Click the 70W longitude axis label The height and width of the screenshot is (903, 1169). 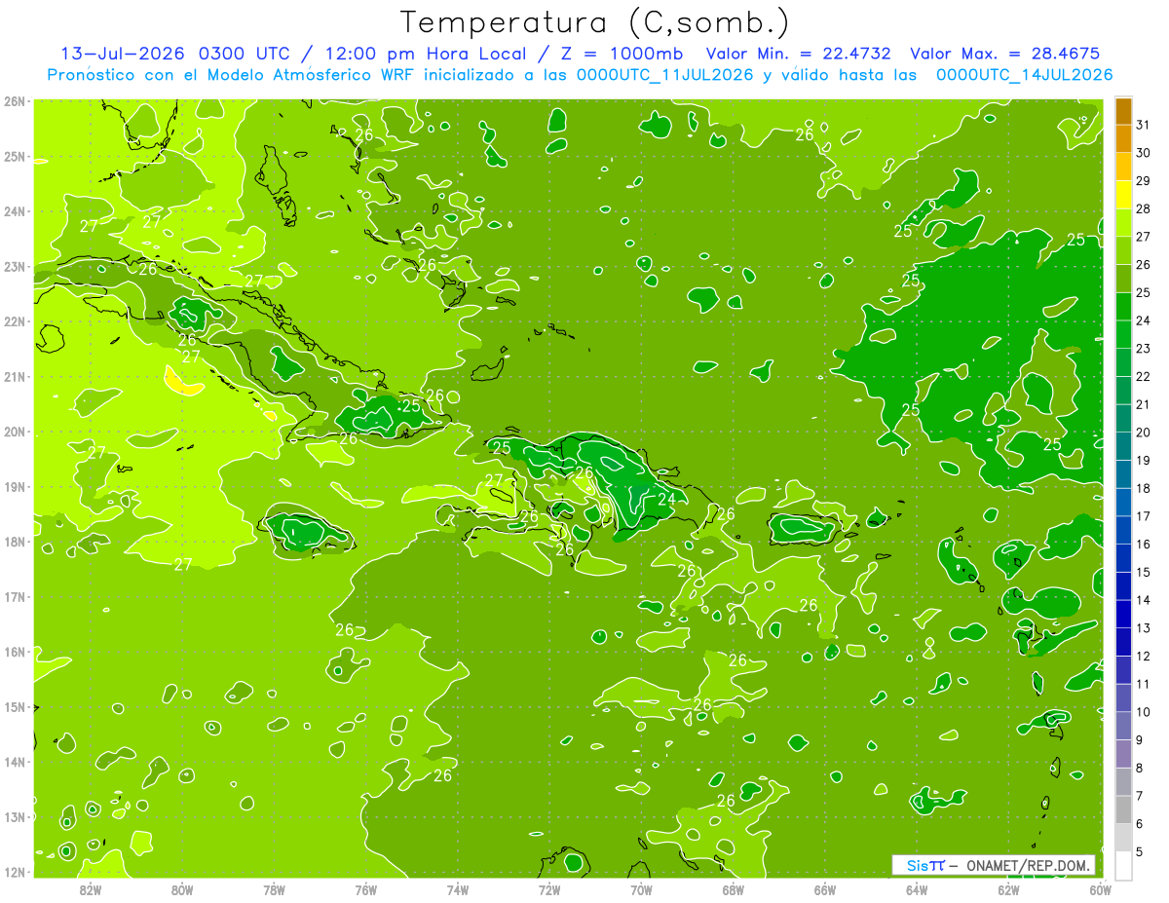[641, 889]
